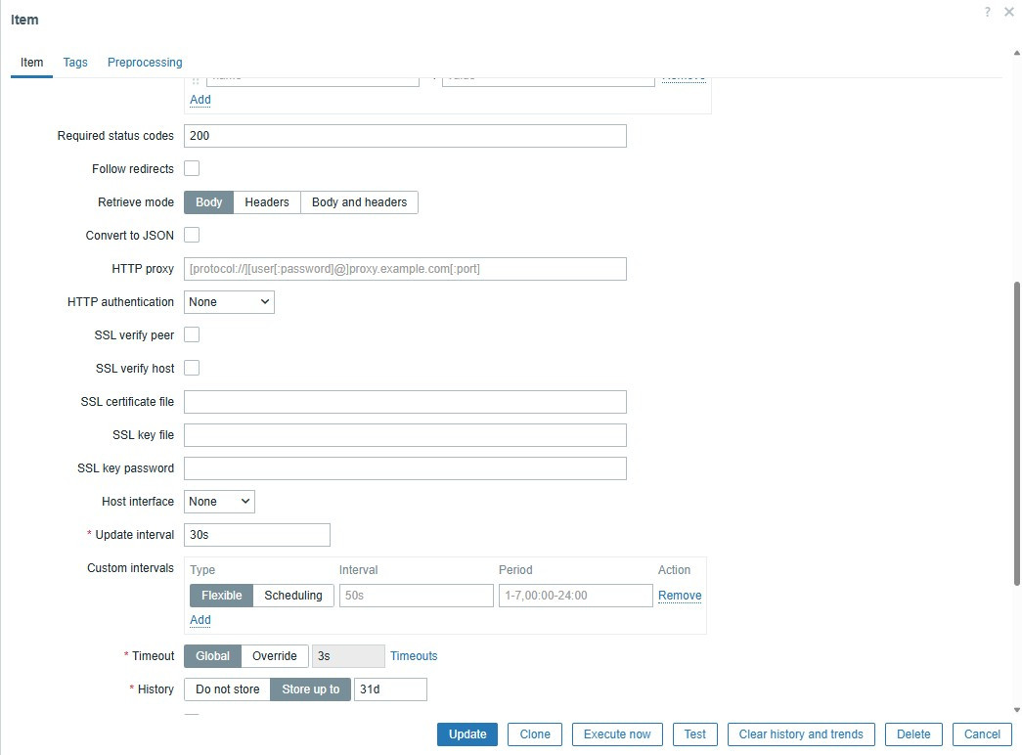Enable Convert to JSON
This screenshot has width=1022, height=755.
tap(192, 235)
